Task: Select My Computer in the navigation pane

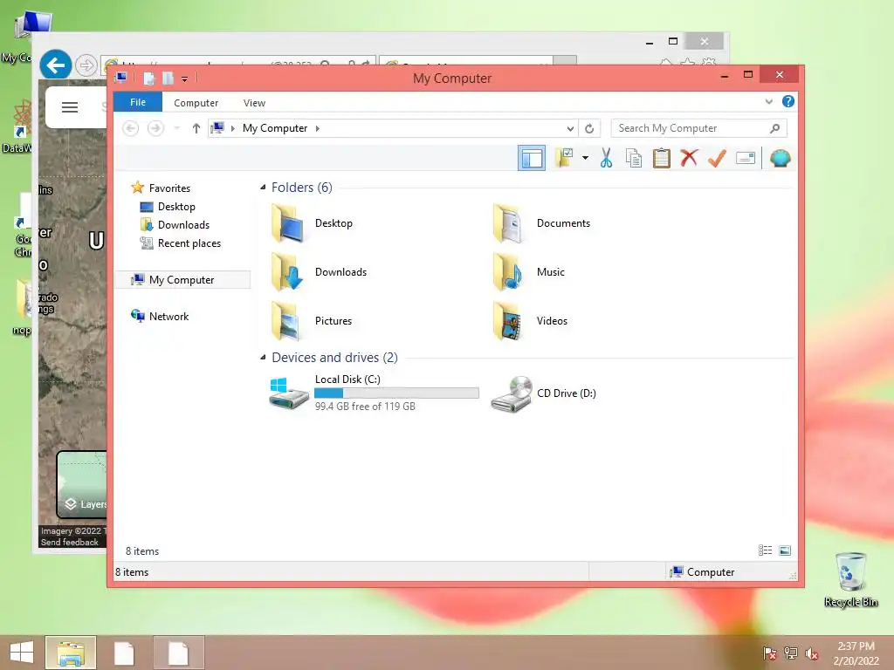Action: point(182,280)
